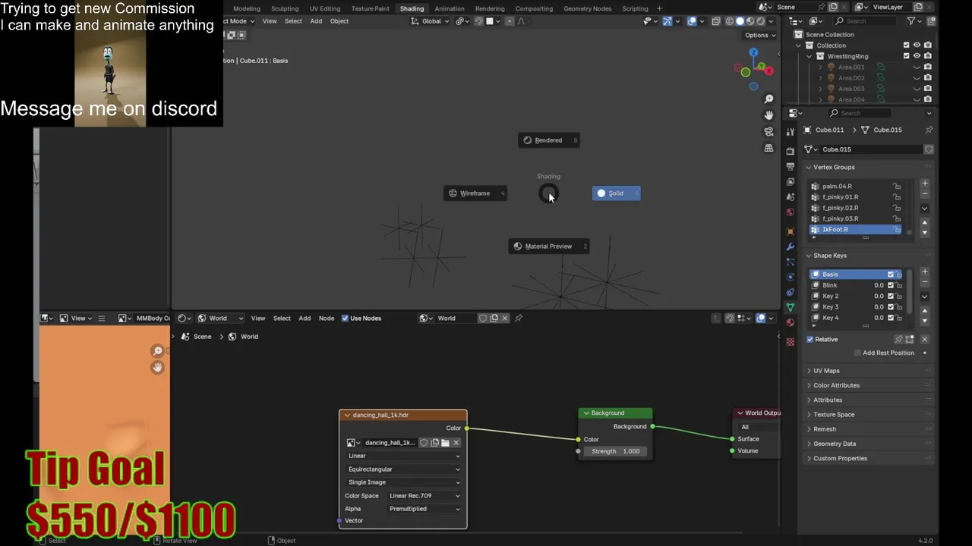
Task: Enable Add Rest Position checkbox
Action: click(x=857, y=353)
